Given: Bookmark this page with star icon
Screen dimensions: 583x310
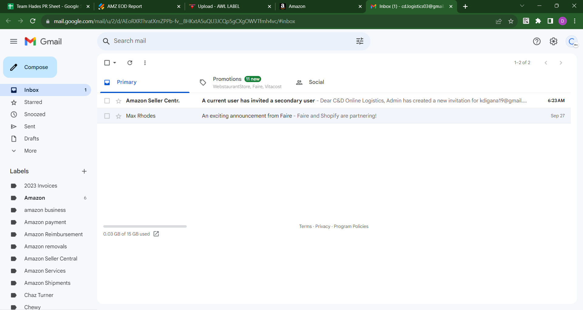Looking at the screenshot, I should (x=511, y=21).
